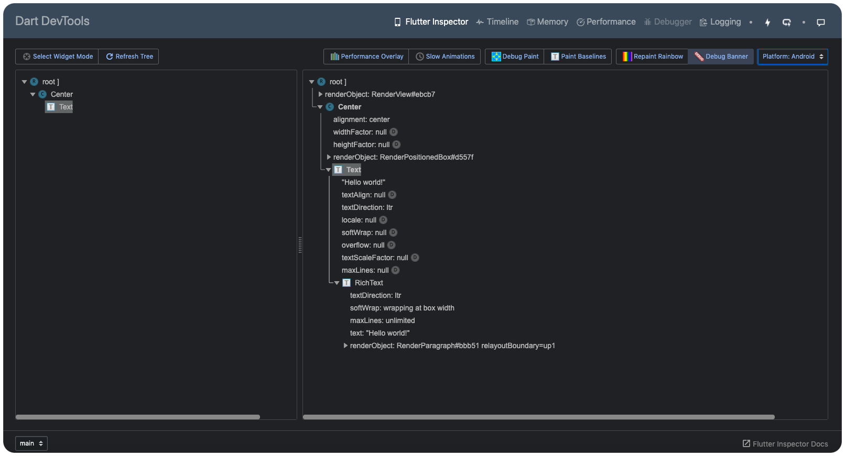Toggle Performance Overlay

point(366,57)
